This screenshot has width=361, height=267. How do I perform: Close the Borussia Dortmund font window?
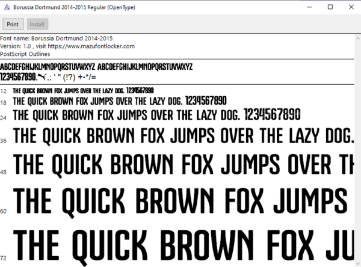351,7
